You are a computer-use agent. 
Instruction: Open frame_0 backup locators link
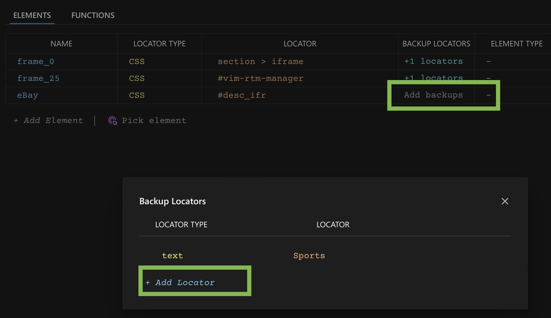tap(433, 61)
